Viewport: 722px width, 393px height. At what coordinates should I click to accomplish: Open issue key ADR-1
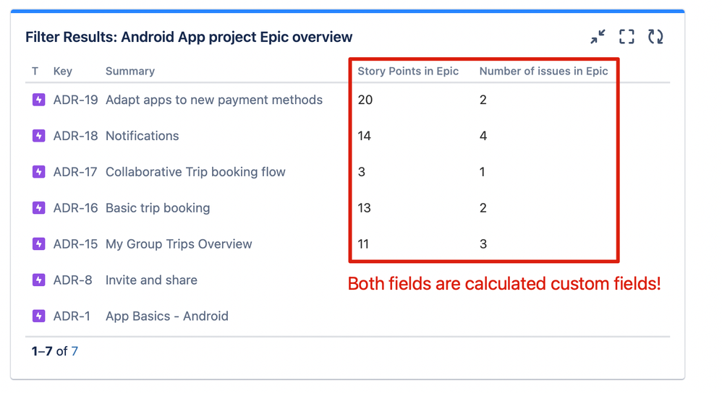pyautogui.click(x=72, y=316)
